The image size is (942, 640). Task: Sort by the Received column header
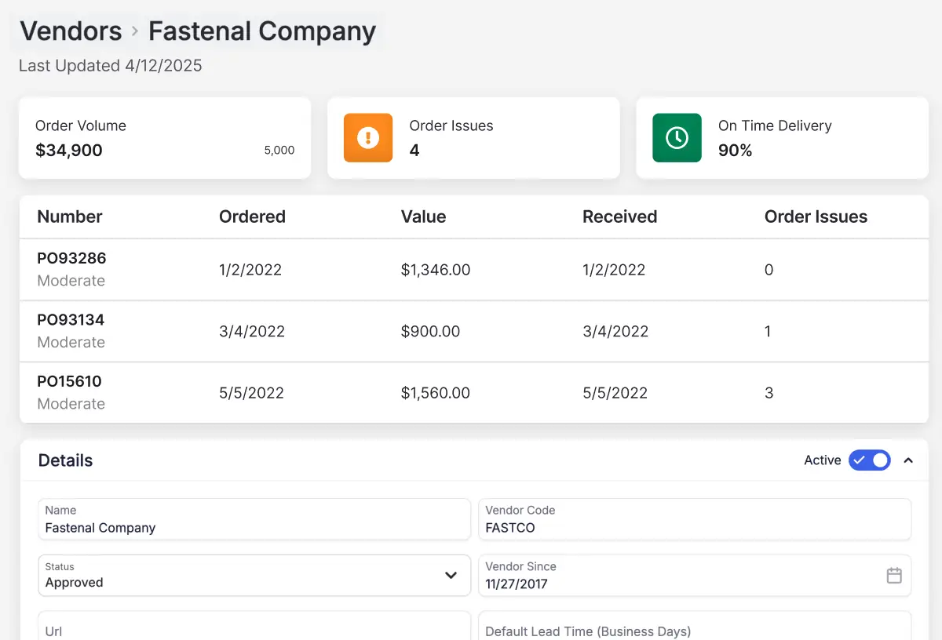point(619,217)
